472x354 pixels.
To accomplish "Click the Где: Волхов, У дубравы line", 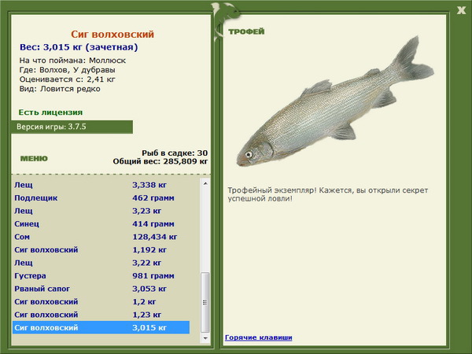I will click(68, 70).
